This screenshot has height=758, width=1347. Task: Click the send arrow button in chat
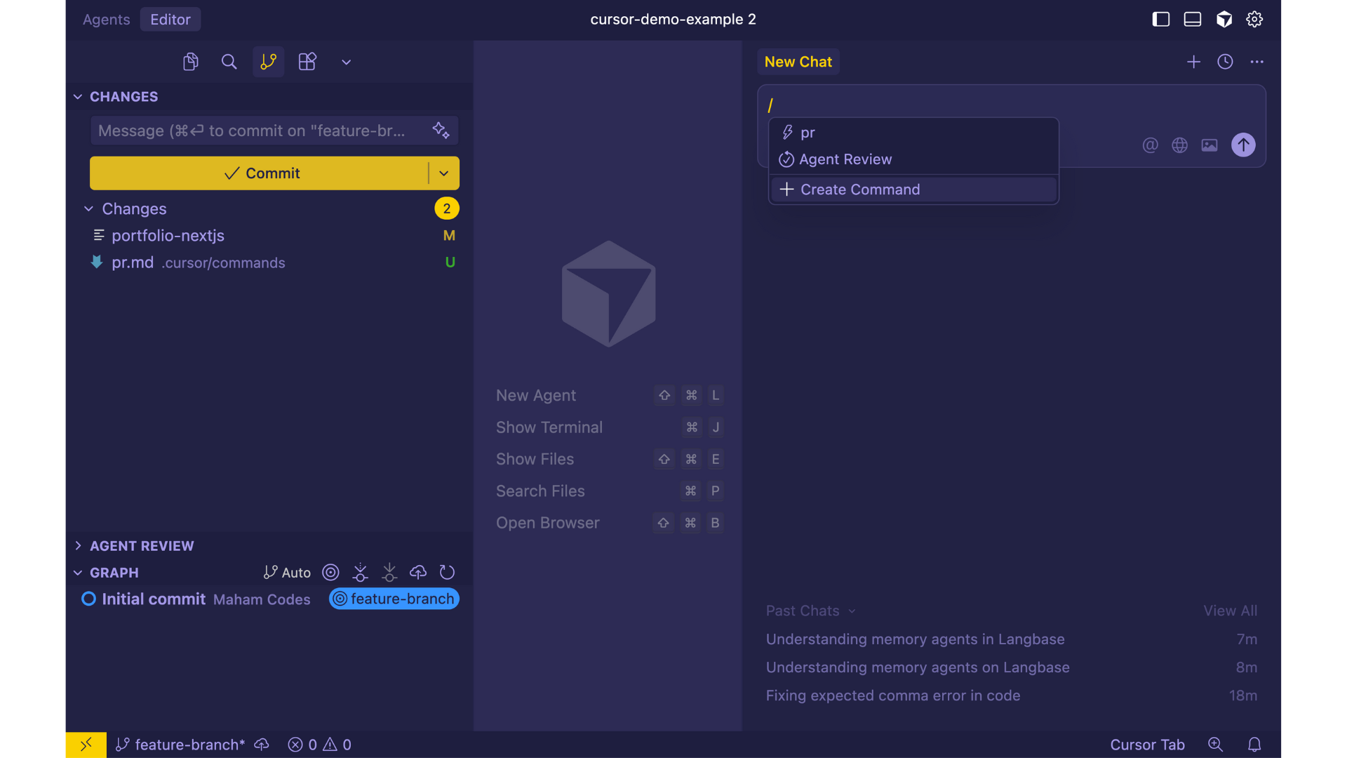(1243, 145)
